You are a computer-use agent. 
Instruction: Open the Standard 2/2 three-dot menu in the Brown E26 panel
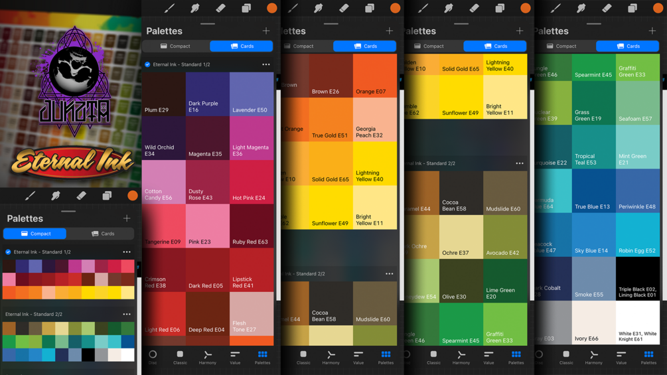tap(389, 274)
